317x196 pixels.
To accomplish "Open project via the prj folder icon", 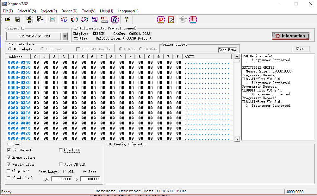I will point(30,20).
